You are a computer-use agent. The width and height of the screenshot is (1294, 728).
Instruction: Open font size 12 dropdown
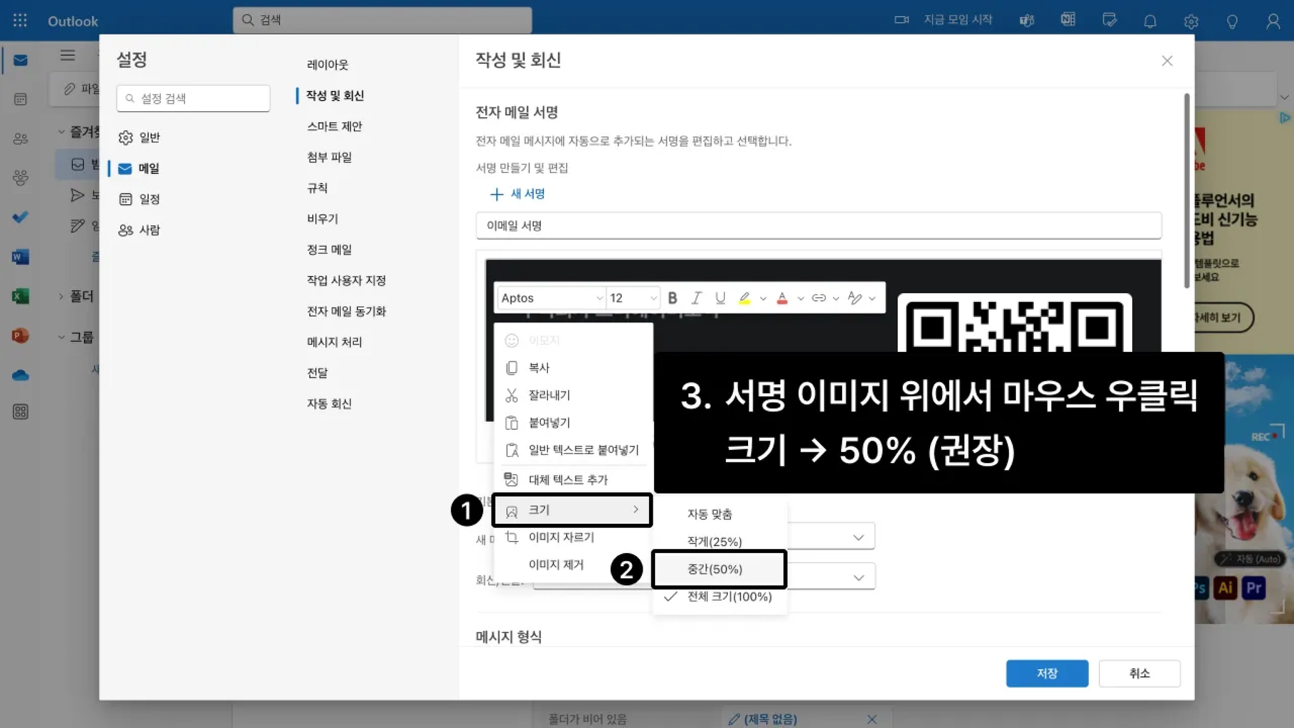[x=633, y=298]
